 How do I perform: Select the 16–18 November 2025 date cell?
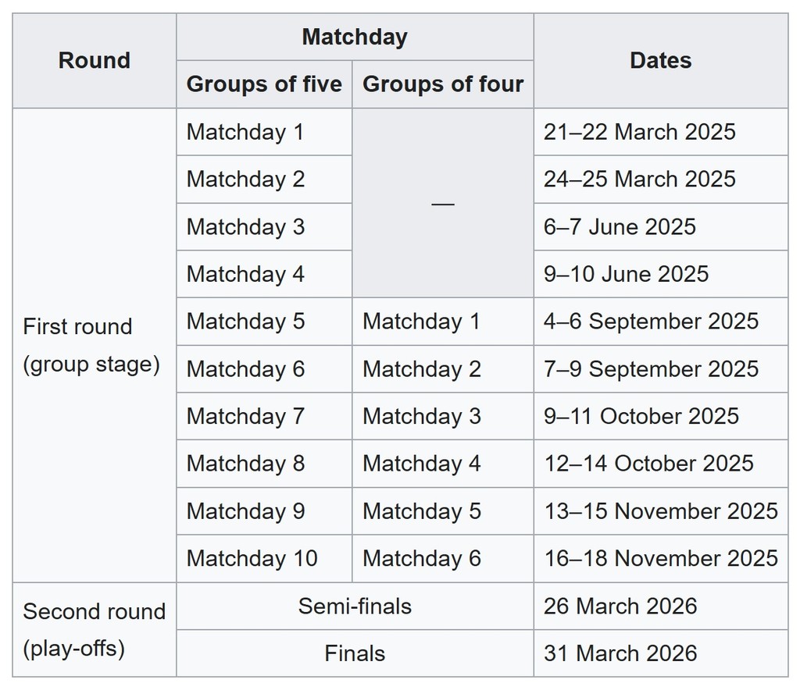point(660,559)
